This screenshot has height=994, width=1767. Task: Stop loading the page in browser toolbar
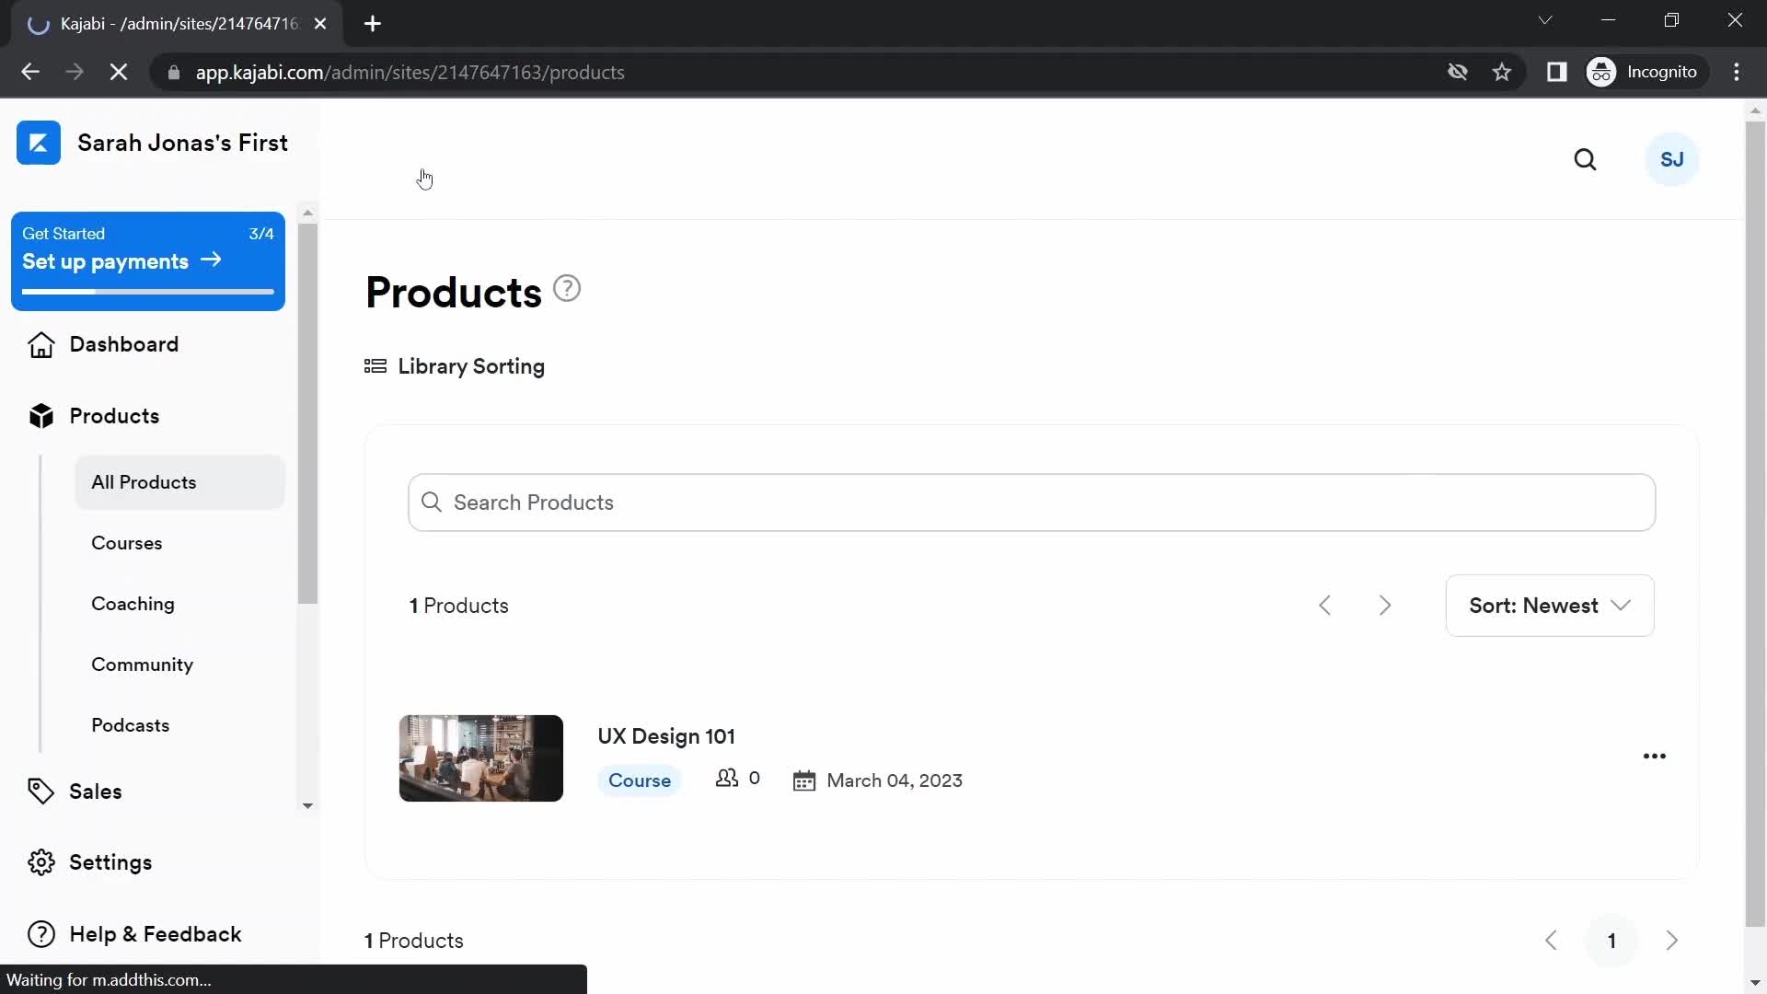pyautogui.click(x=119, y=72)
